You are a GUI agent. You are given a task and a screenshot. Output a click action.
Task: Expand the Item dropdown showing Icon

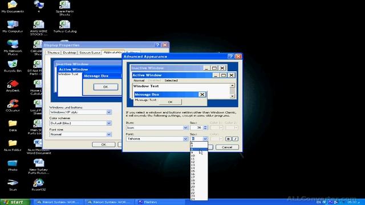coord(185,128)
